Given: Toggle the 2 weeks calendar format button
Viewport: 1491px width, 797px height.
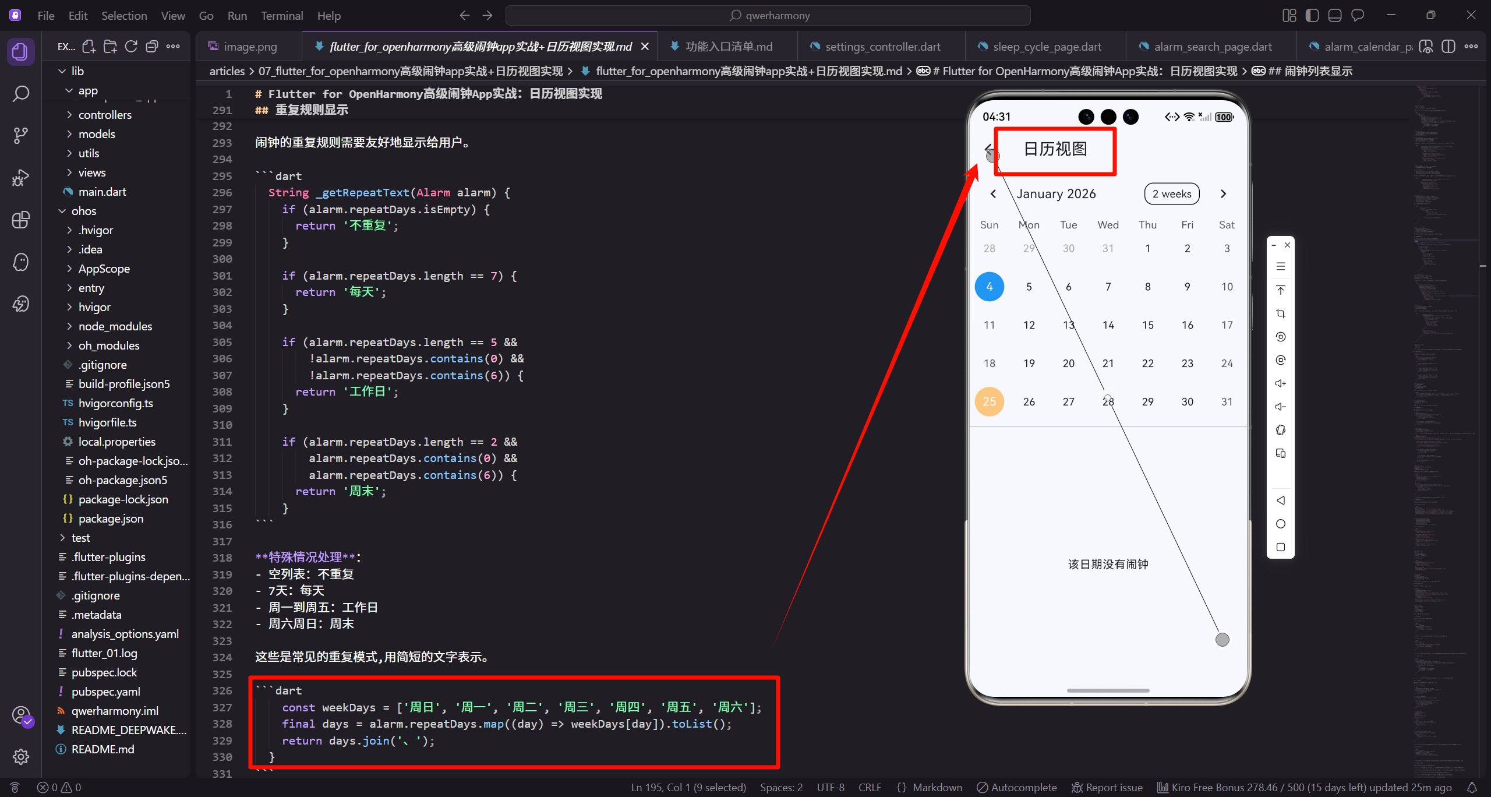Looking at the screenshot, I should (x=1172, y=194).
